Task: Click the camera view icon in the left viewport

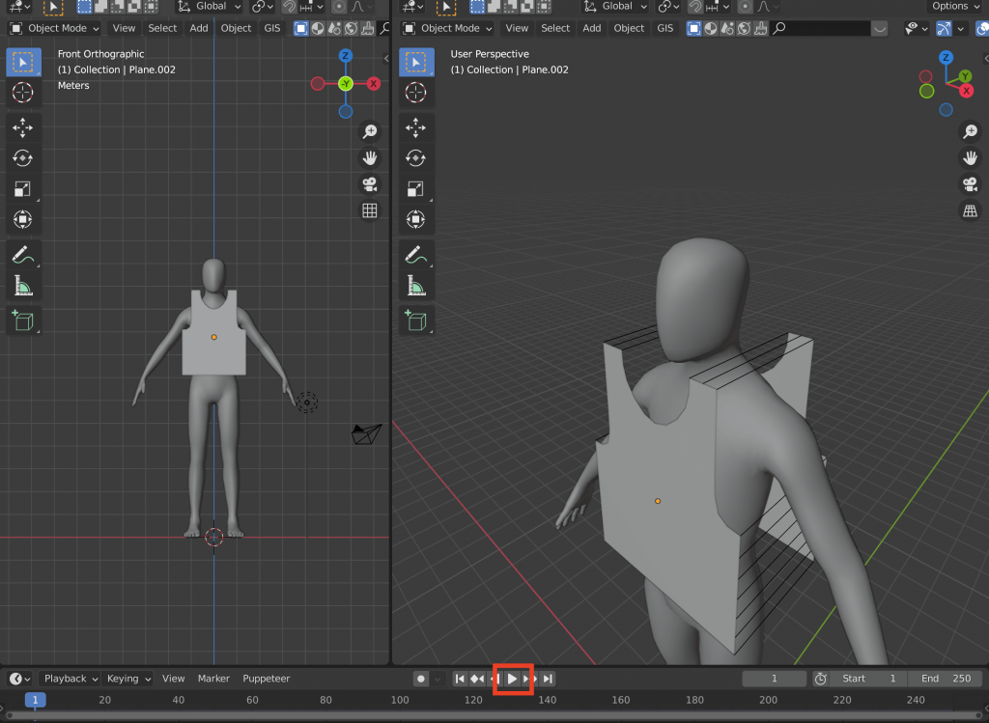Action: point(369,183)
